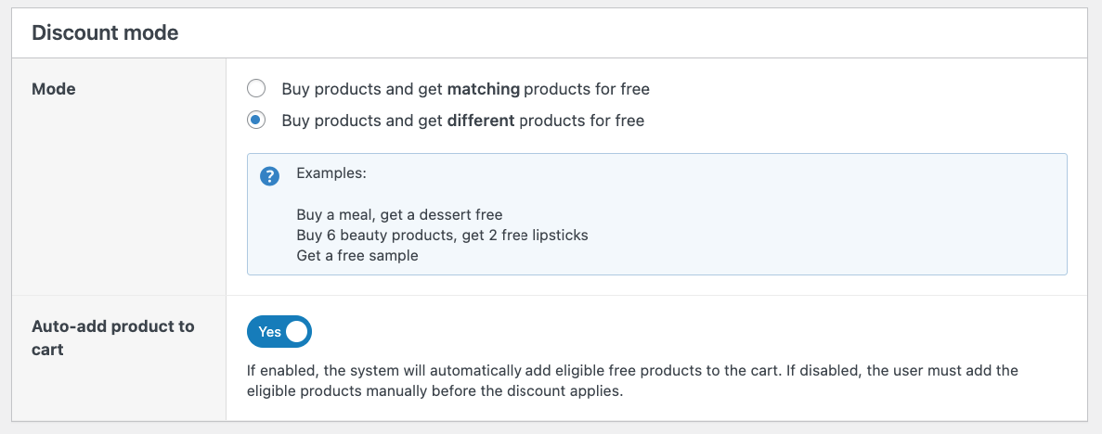Select the different products radio button
This screenshot has width=1102, height=434.
point(256,120)
